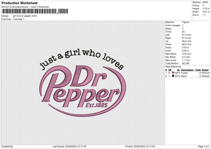This screenshot has height=149, width=211.
Task: Click the 'Wilcom' brand in the Purple row
Action: coord(206,73)
